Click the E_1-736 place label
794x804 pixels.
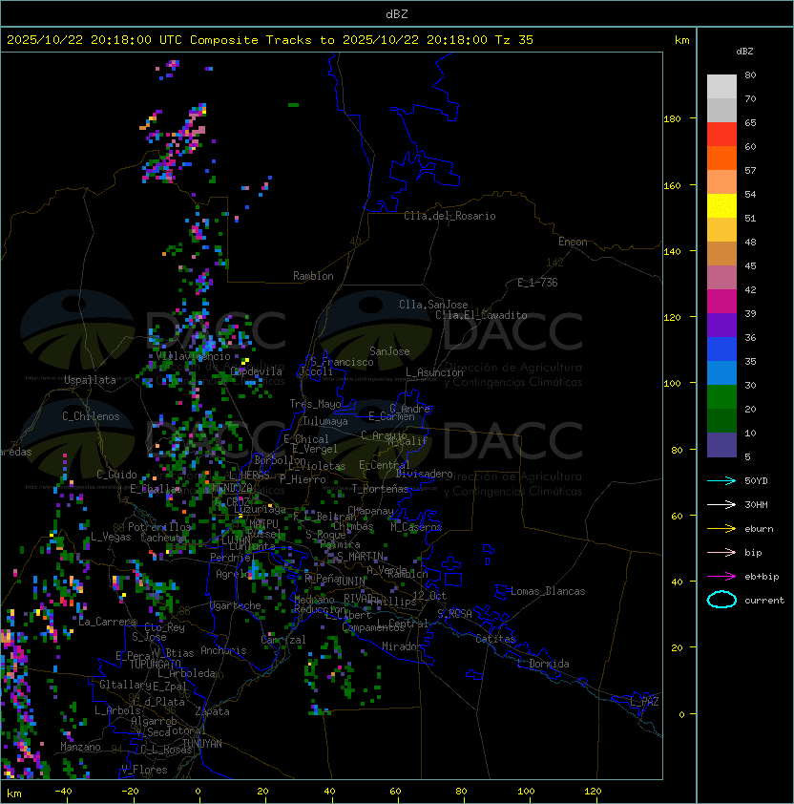point(537,283)
